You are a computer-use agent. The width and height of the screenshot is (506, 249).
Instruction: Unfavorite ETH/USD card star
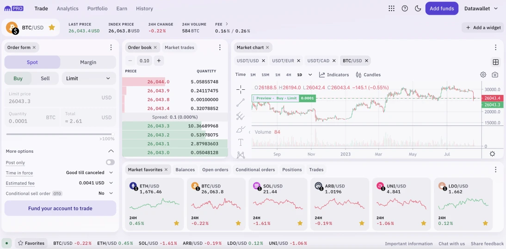(177, 223)
